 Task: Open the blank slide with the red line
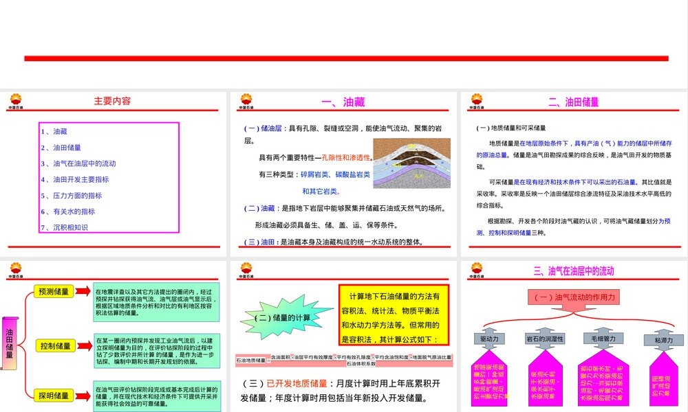(344, 44)
